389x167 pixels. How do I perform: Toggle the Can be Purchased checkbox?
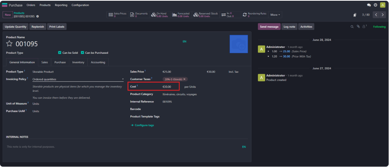coord(82,53)
